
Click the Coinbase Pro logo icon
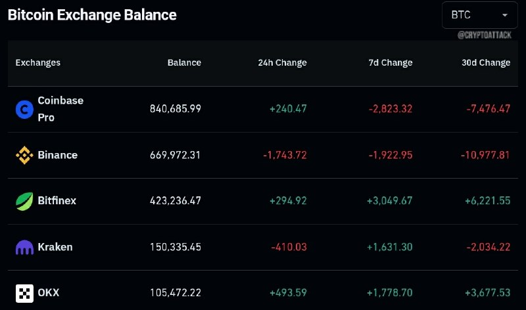[x=24, y=109]
